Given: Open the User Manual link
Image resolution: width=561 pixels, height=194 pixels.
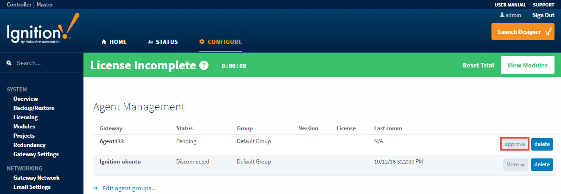Looking at the screenshot, I should [x=510, y=5].
